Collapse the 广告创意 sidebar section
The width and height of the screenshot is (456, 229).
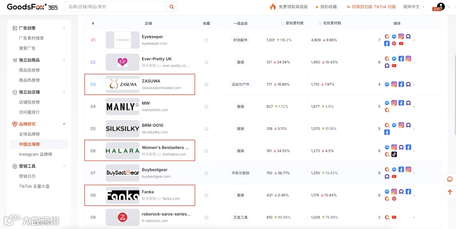tap(64, 28)
